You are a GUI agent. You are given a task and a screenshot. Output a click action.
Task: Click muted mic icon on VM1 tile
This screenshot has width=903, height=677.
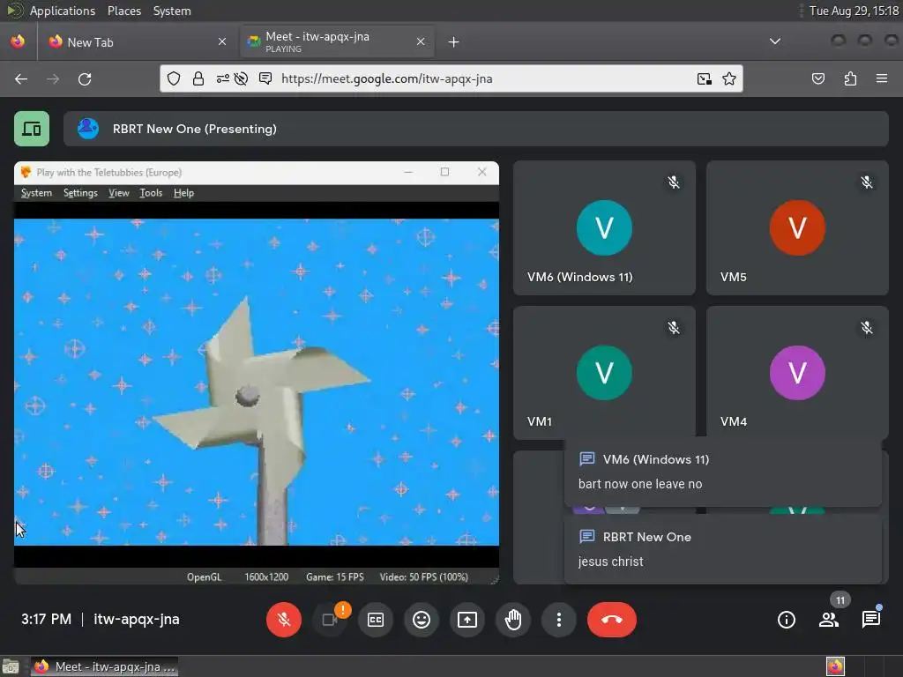(x=673, y=328)
